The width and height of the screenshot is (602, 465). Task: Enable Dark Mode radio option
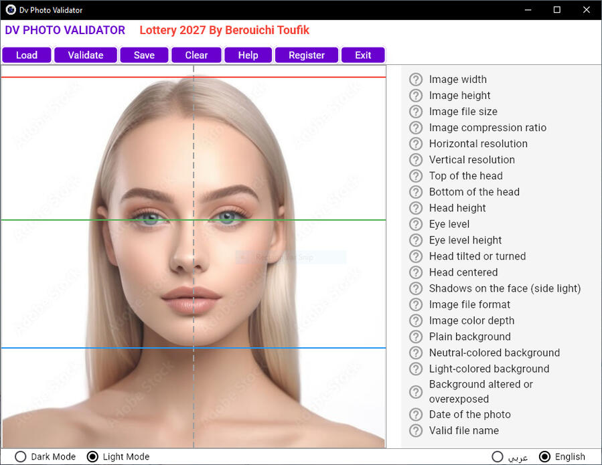coord(21,457)
